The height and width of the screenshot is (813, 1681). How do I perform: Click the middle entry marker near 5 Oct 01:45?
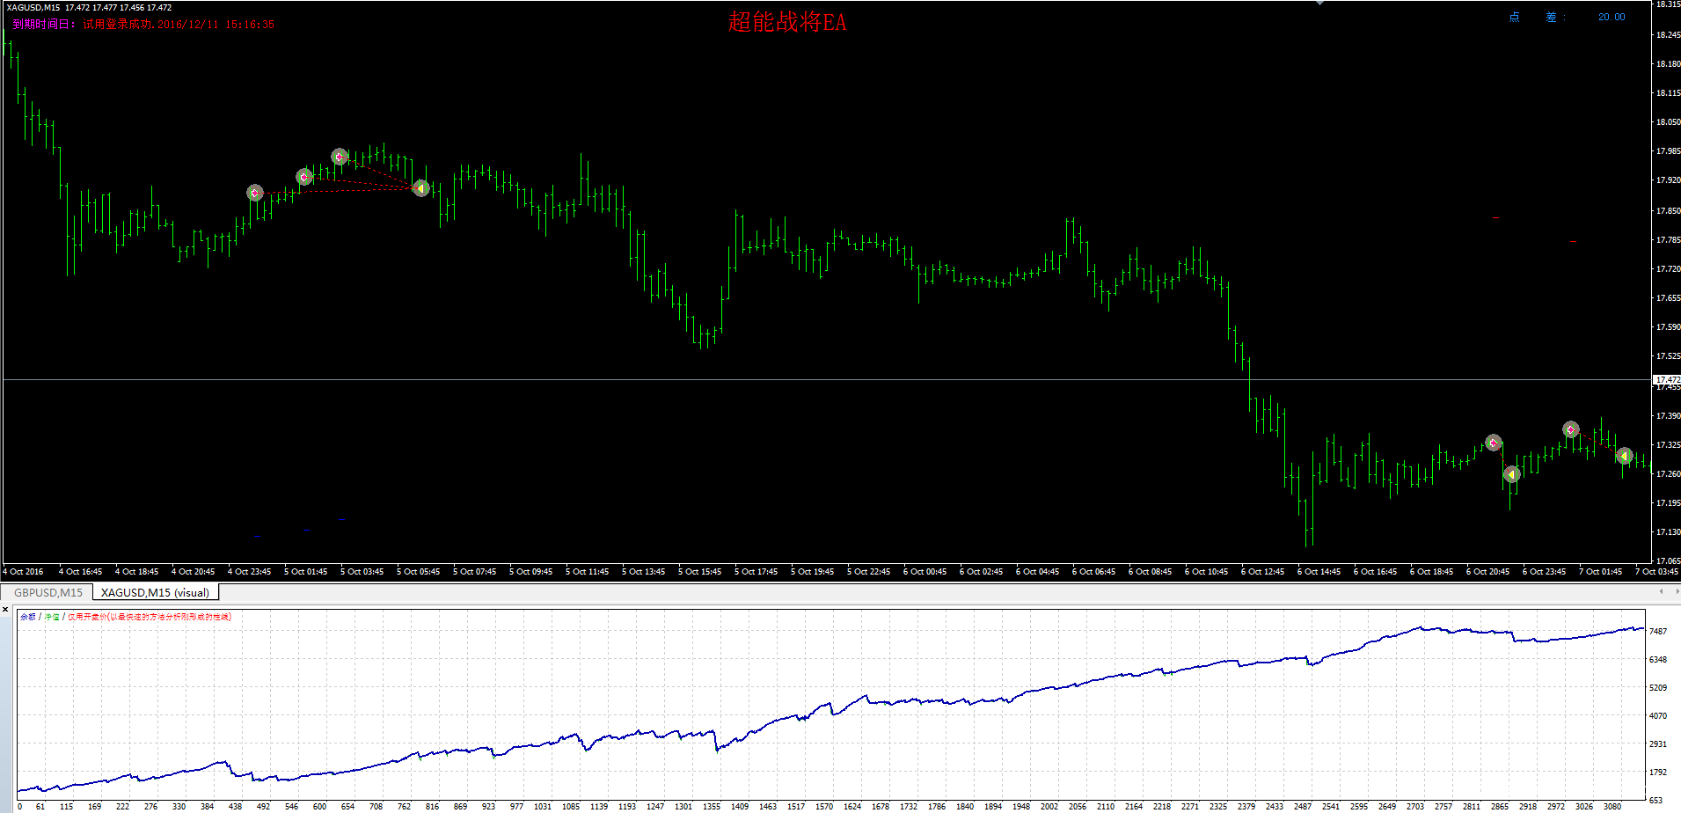[x=304, y=177]
